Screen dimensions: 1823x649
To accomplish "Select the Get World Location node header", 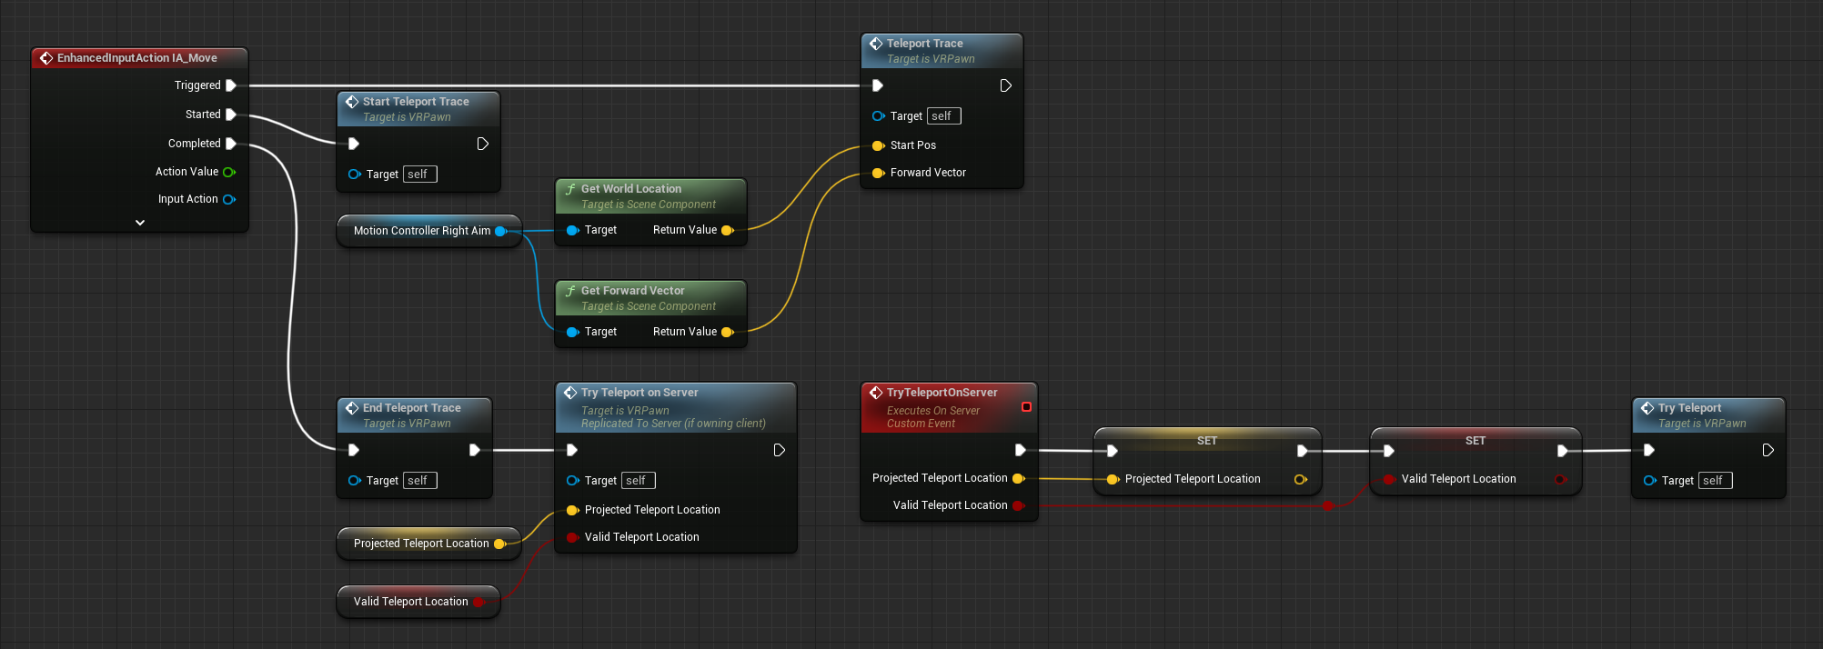I will click(650, 196).
